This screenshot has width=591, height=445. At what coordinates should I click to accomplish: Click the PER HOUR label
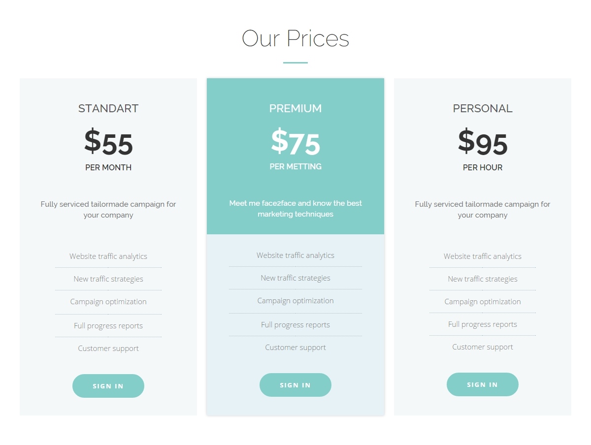coord(483,168)
